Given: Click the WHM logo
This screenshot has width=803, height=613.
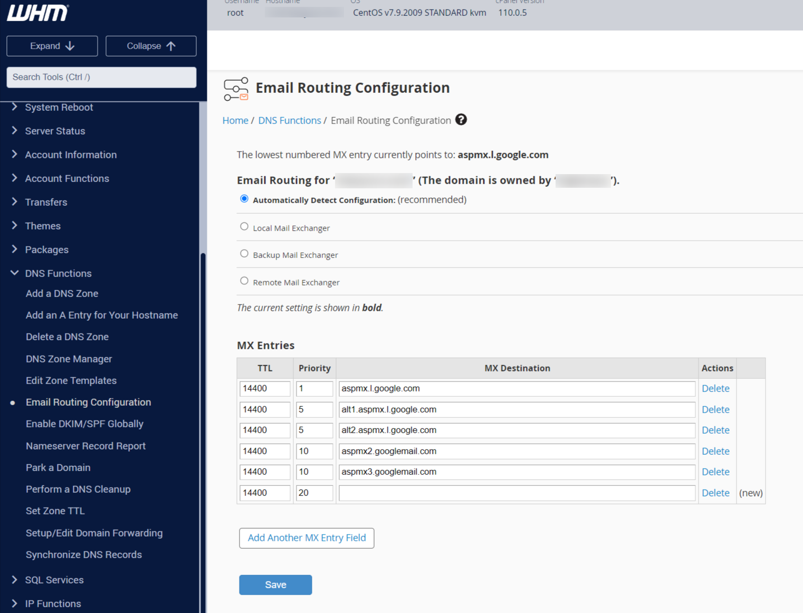Looking at the screenshot, I should 37,13.
